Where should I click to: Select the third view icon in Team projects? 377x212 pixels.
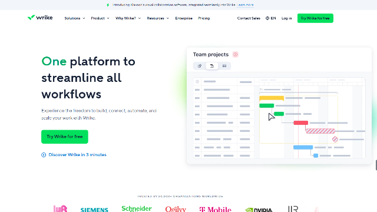pyautogui.click(x=224, y=66)
